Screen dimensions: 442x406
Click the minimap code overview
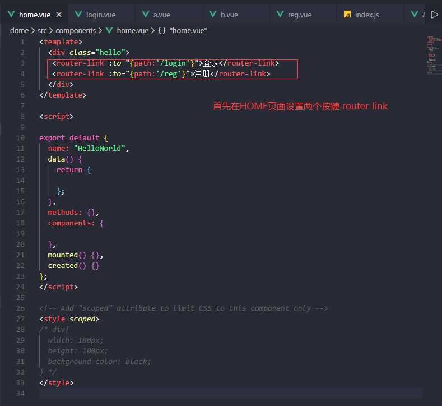(433, 55)
